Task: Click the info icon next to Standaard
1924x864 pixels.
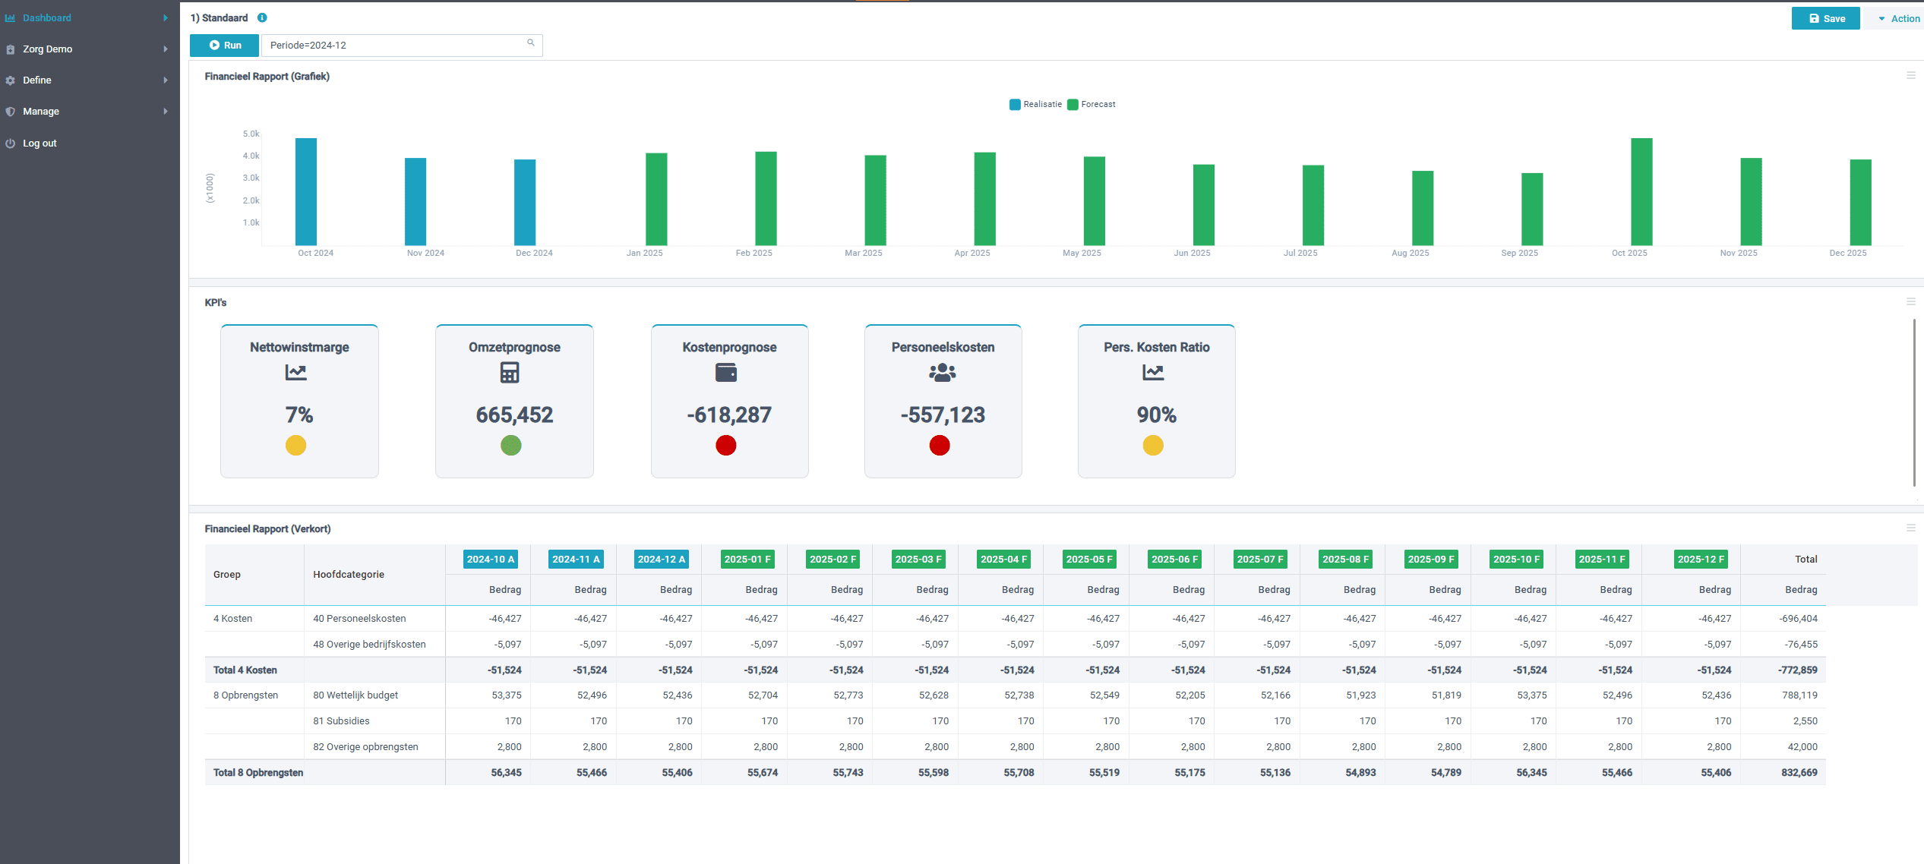Action: (x=262, y=17)
